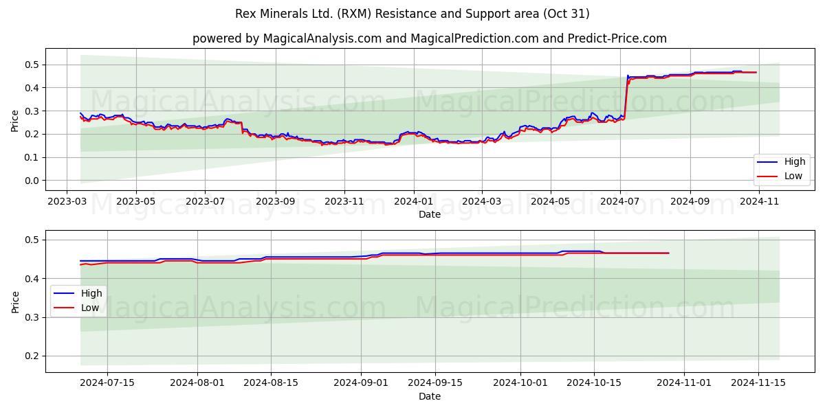
Task: Click the '2024-03' x-axis label
Action: 481,202
